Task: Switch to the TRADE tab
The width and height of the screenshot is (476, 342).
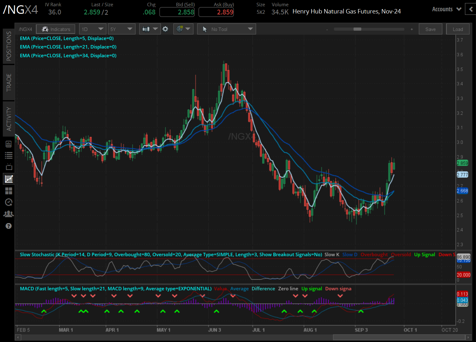Action: click(8, 82)
